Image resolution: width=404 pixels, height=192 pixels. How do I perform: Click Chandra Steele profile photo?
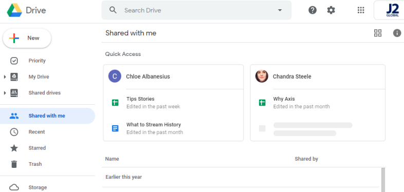(262, 76)
